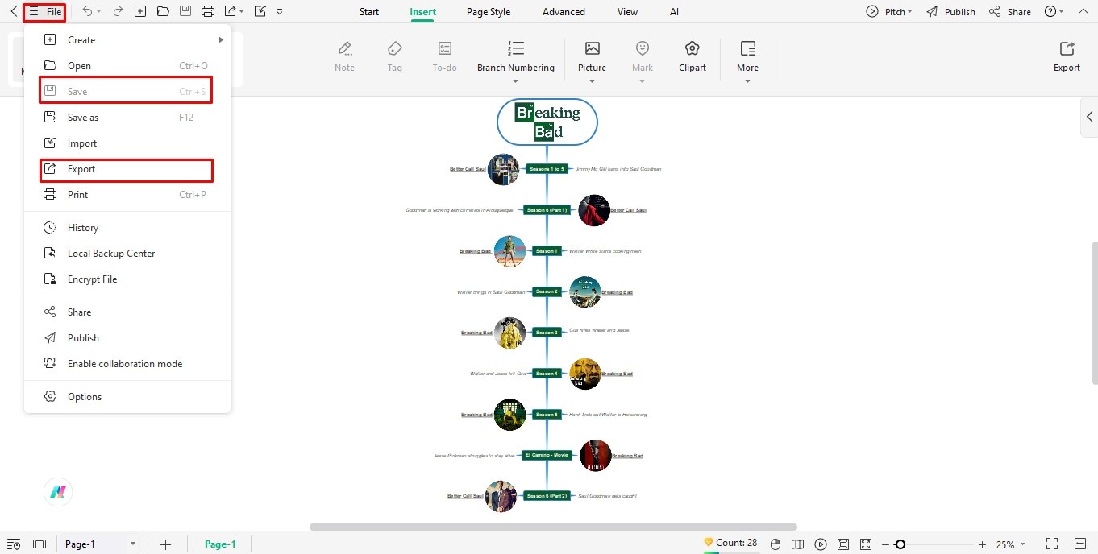Open Options from the File menu
The height and width of the screenshot is (554, 1098).
127,397
